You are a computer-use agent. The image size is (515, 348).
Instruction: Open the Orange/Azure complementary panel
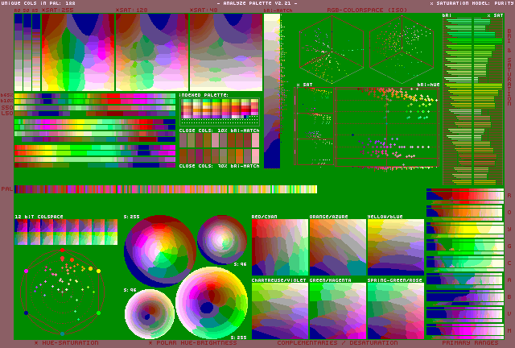(x=337, y=248)
